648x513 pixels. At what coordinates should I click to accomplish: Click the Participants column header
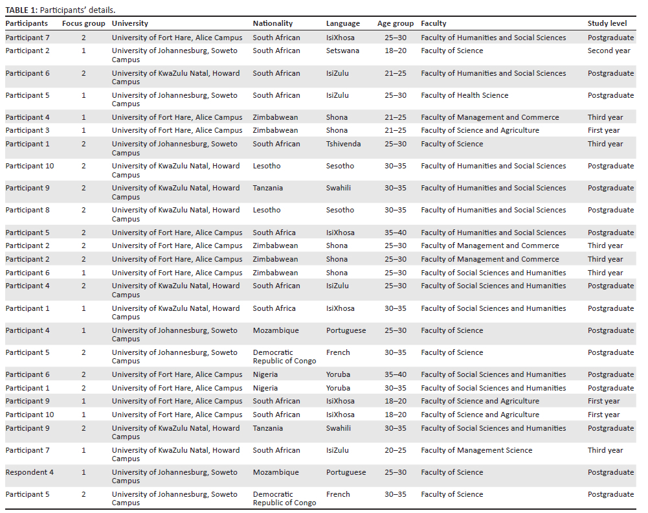click(27, 23)
